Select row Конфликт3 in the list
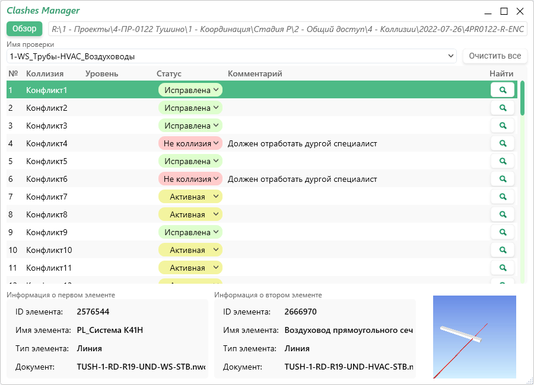The image size is (534, 385). (262, 126)
